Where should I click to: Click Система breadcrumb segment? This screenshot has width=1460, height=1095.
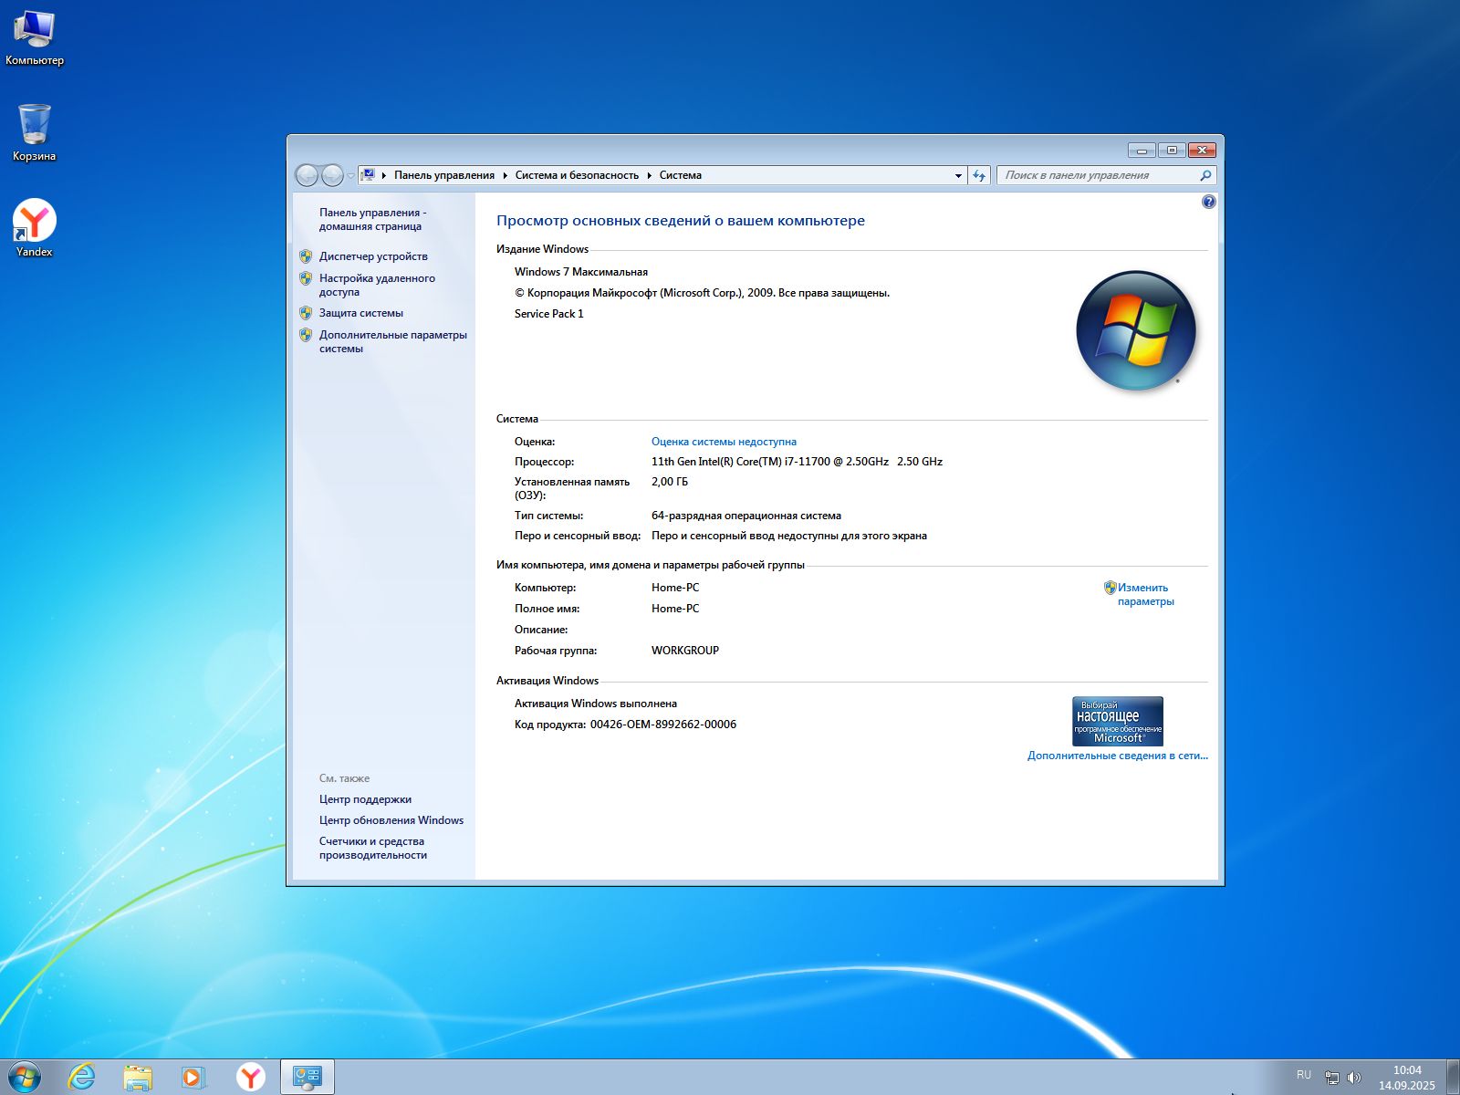click(x=681, y=175)
